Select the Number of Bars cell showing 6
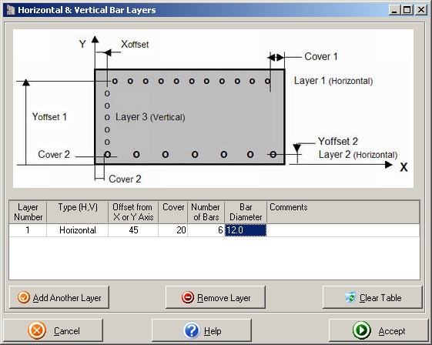 pos(206,230)
